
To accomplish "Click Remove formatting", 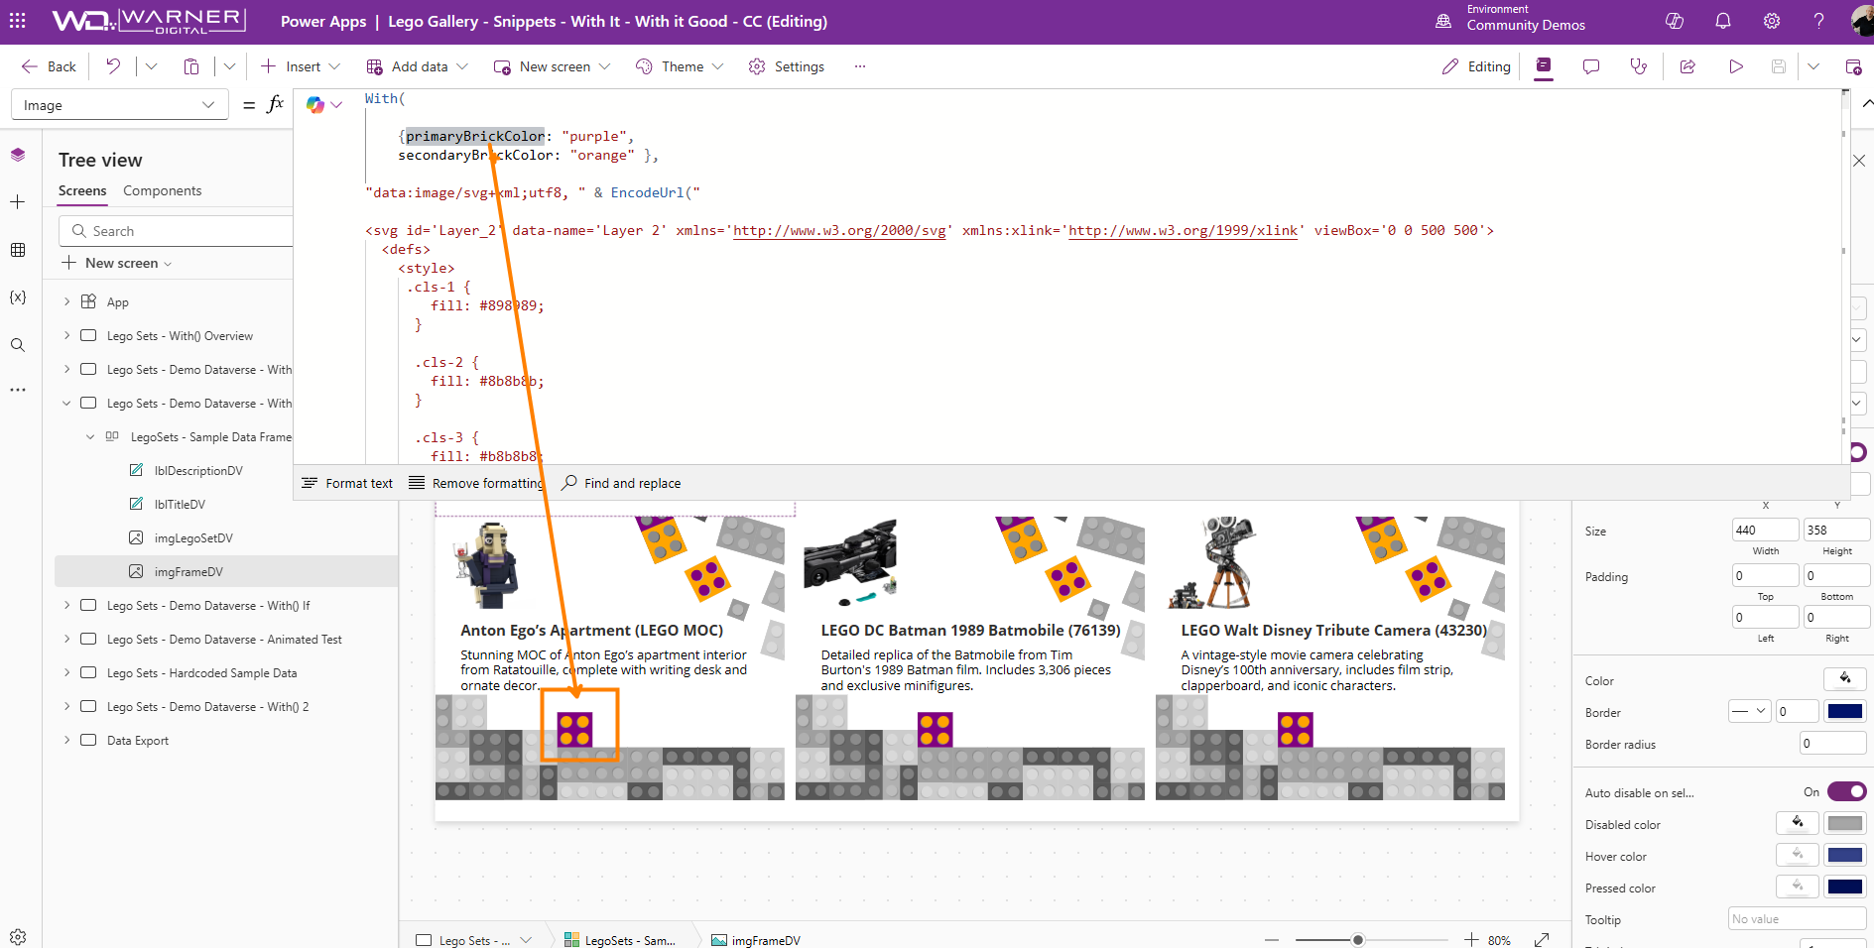I will coord(476,483).
